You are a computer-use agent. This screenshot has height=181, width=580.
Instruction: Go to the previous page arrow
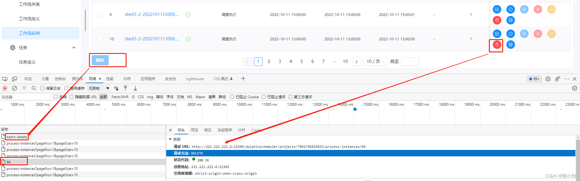[x=247, y=61]
